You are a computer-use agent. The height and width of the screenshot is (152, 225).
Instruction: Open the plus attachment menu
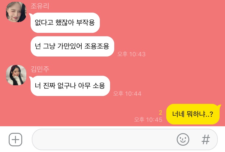tap(16, 139)
